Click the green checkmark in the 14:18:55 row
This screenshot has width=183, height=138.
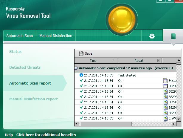coord(81,118)
